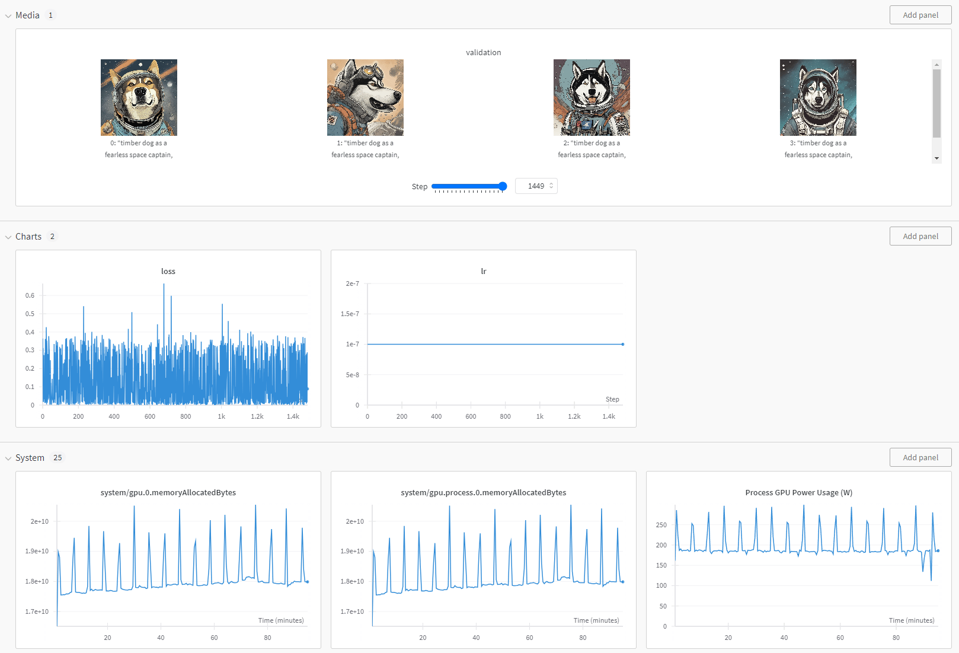Click Add panel in System section
Screen dimensions: 959x653
(x=920, y=457)
